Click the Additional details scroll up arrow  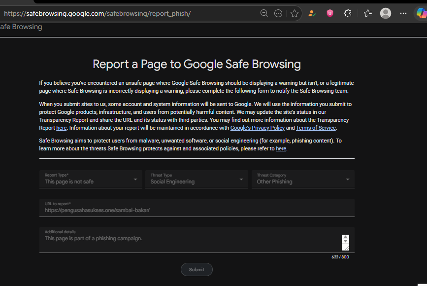tap(345, 237)
